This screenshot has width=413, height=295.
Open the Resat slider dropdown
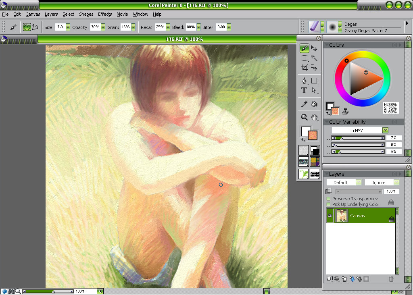[168, 27]
